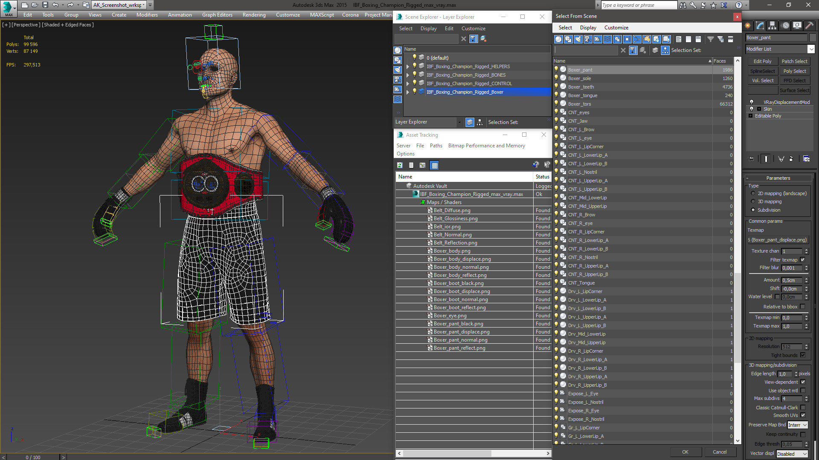
Task: Expand IBF_Boxing_Champion_Rigged_HELPERS layer
Action: 407,66
